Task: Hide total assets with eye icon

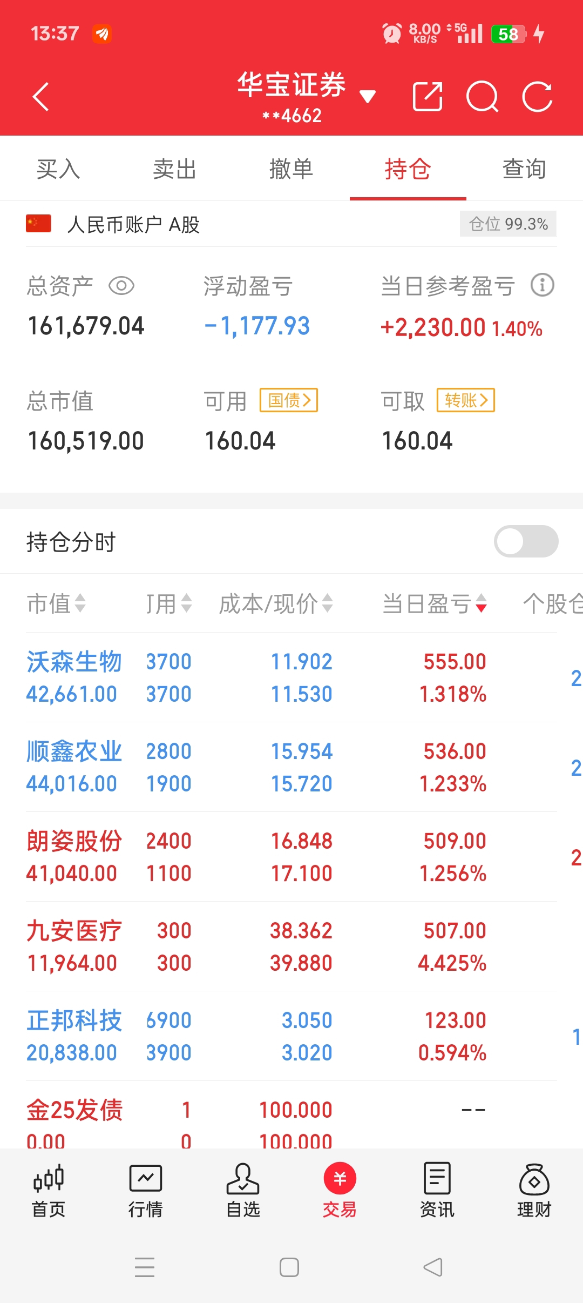Action: 121,285
